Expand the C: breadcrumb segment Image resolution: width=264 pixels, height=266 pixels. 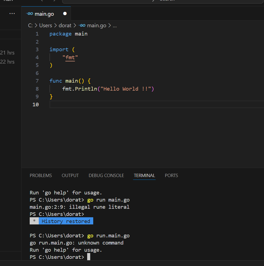click(30, 26)
